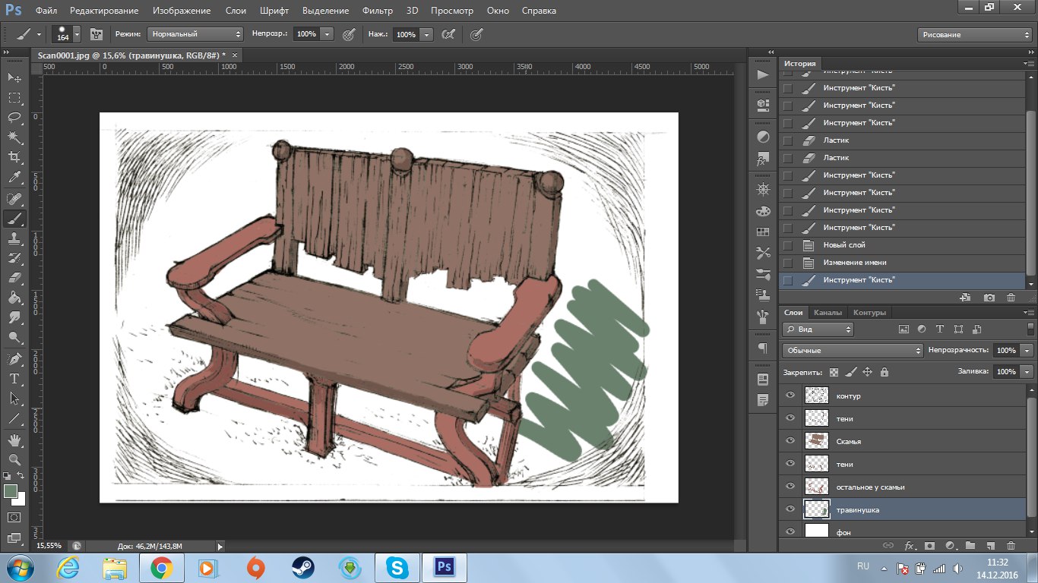This screenshot has width=1038, height=583.
Task: Click the foreground color swatch
Action: (11, 492)
